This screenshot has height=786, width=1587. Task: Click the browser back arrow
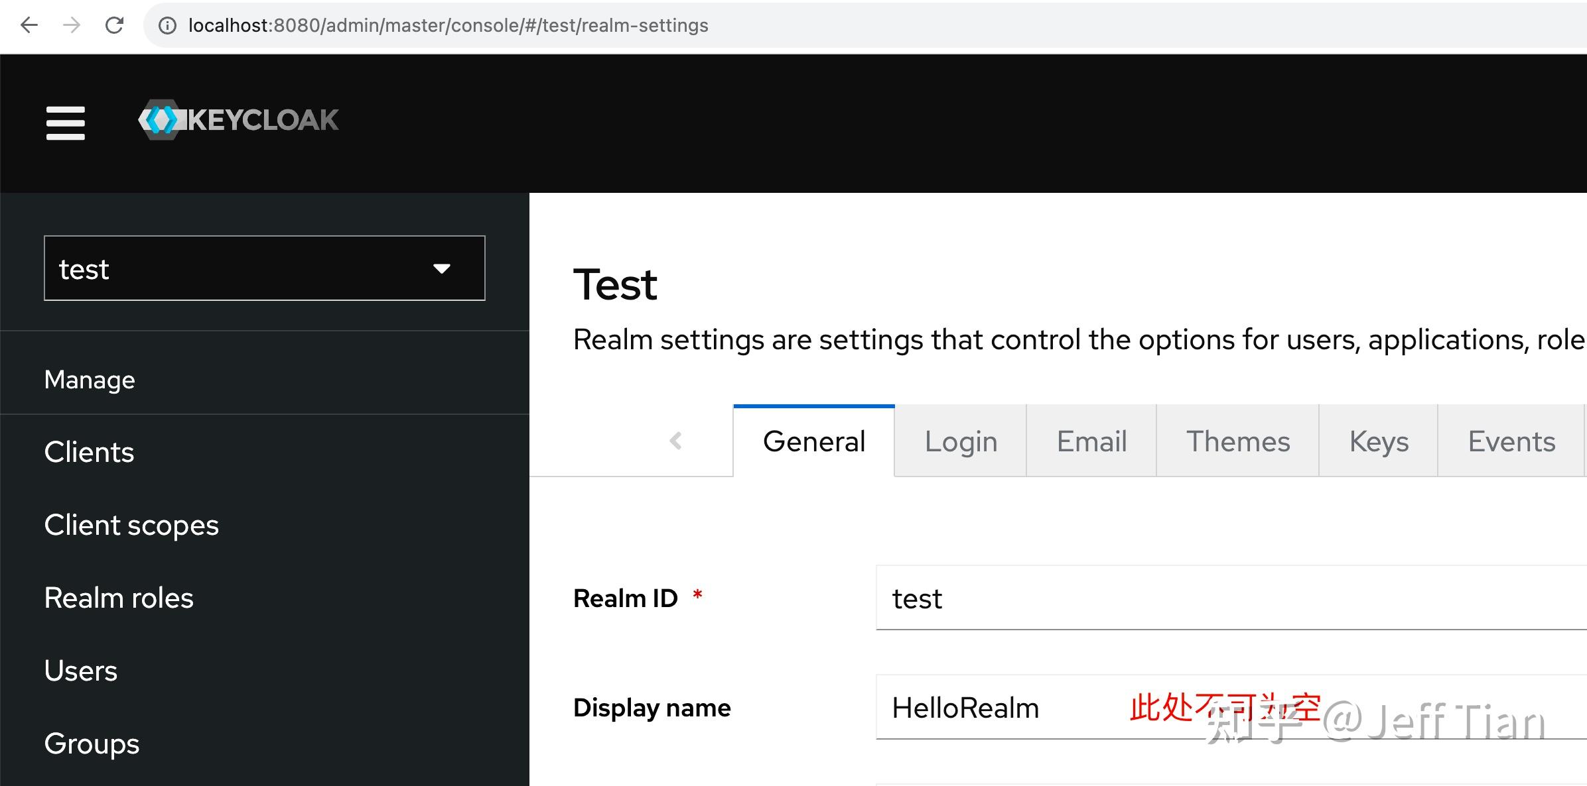(x=29, y=25)
